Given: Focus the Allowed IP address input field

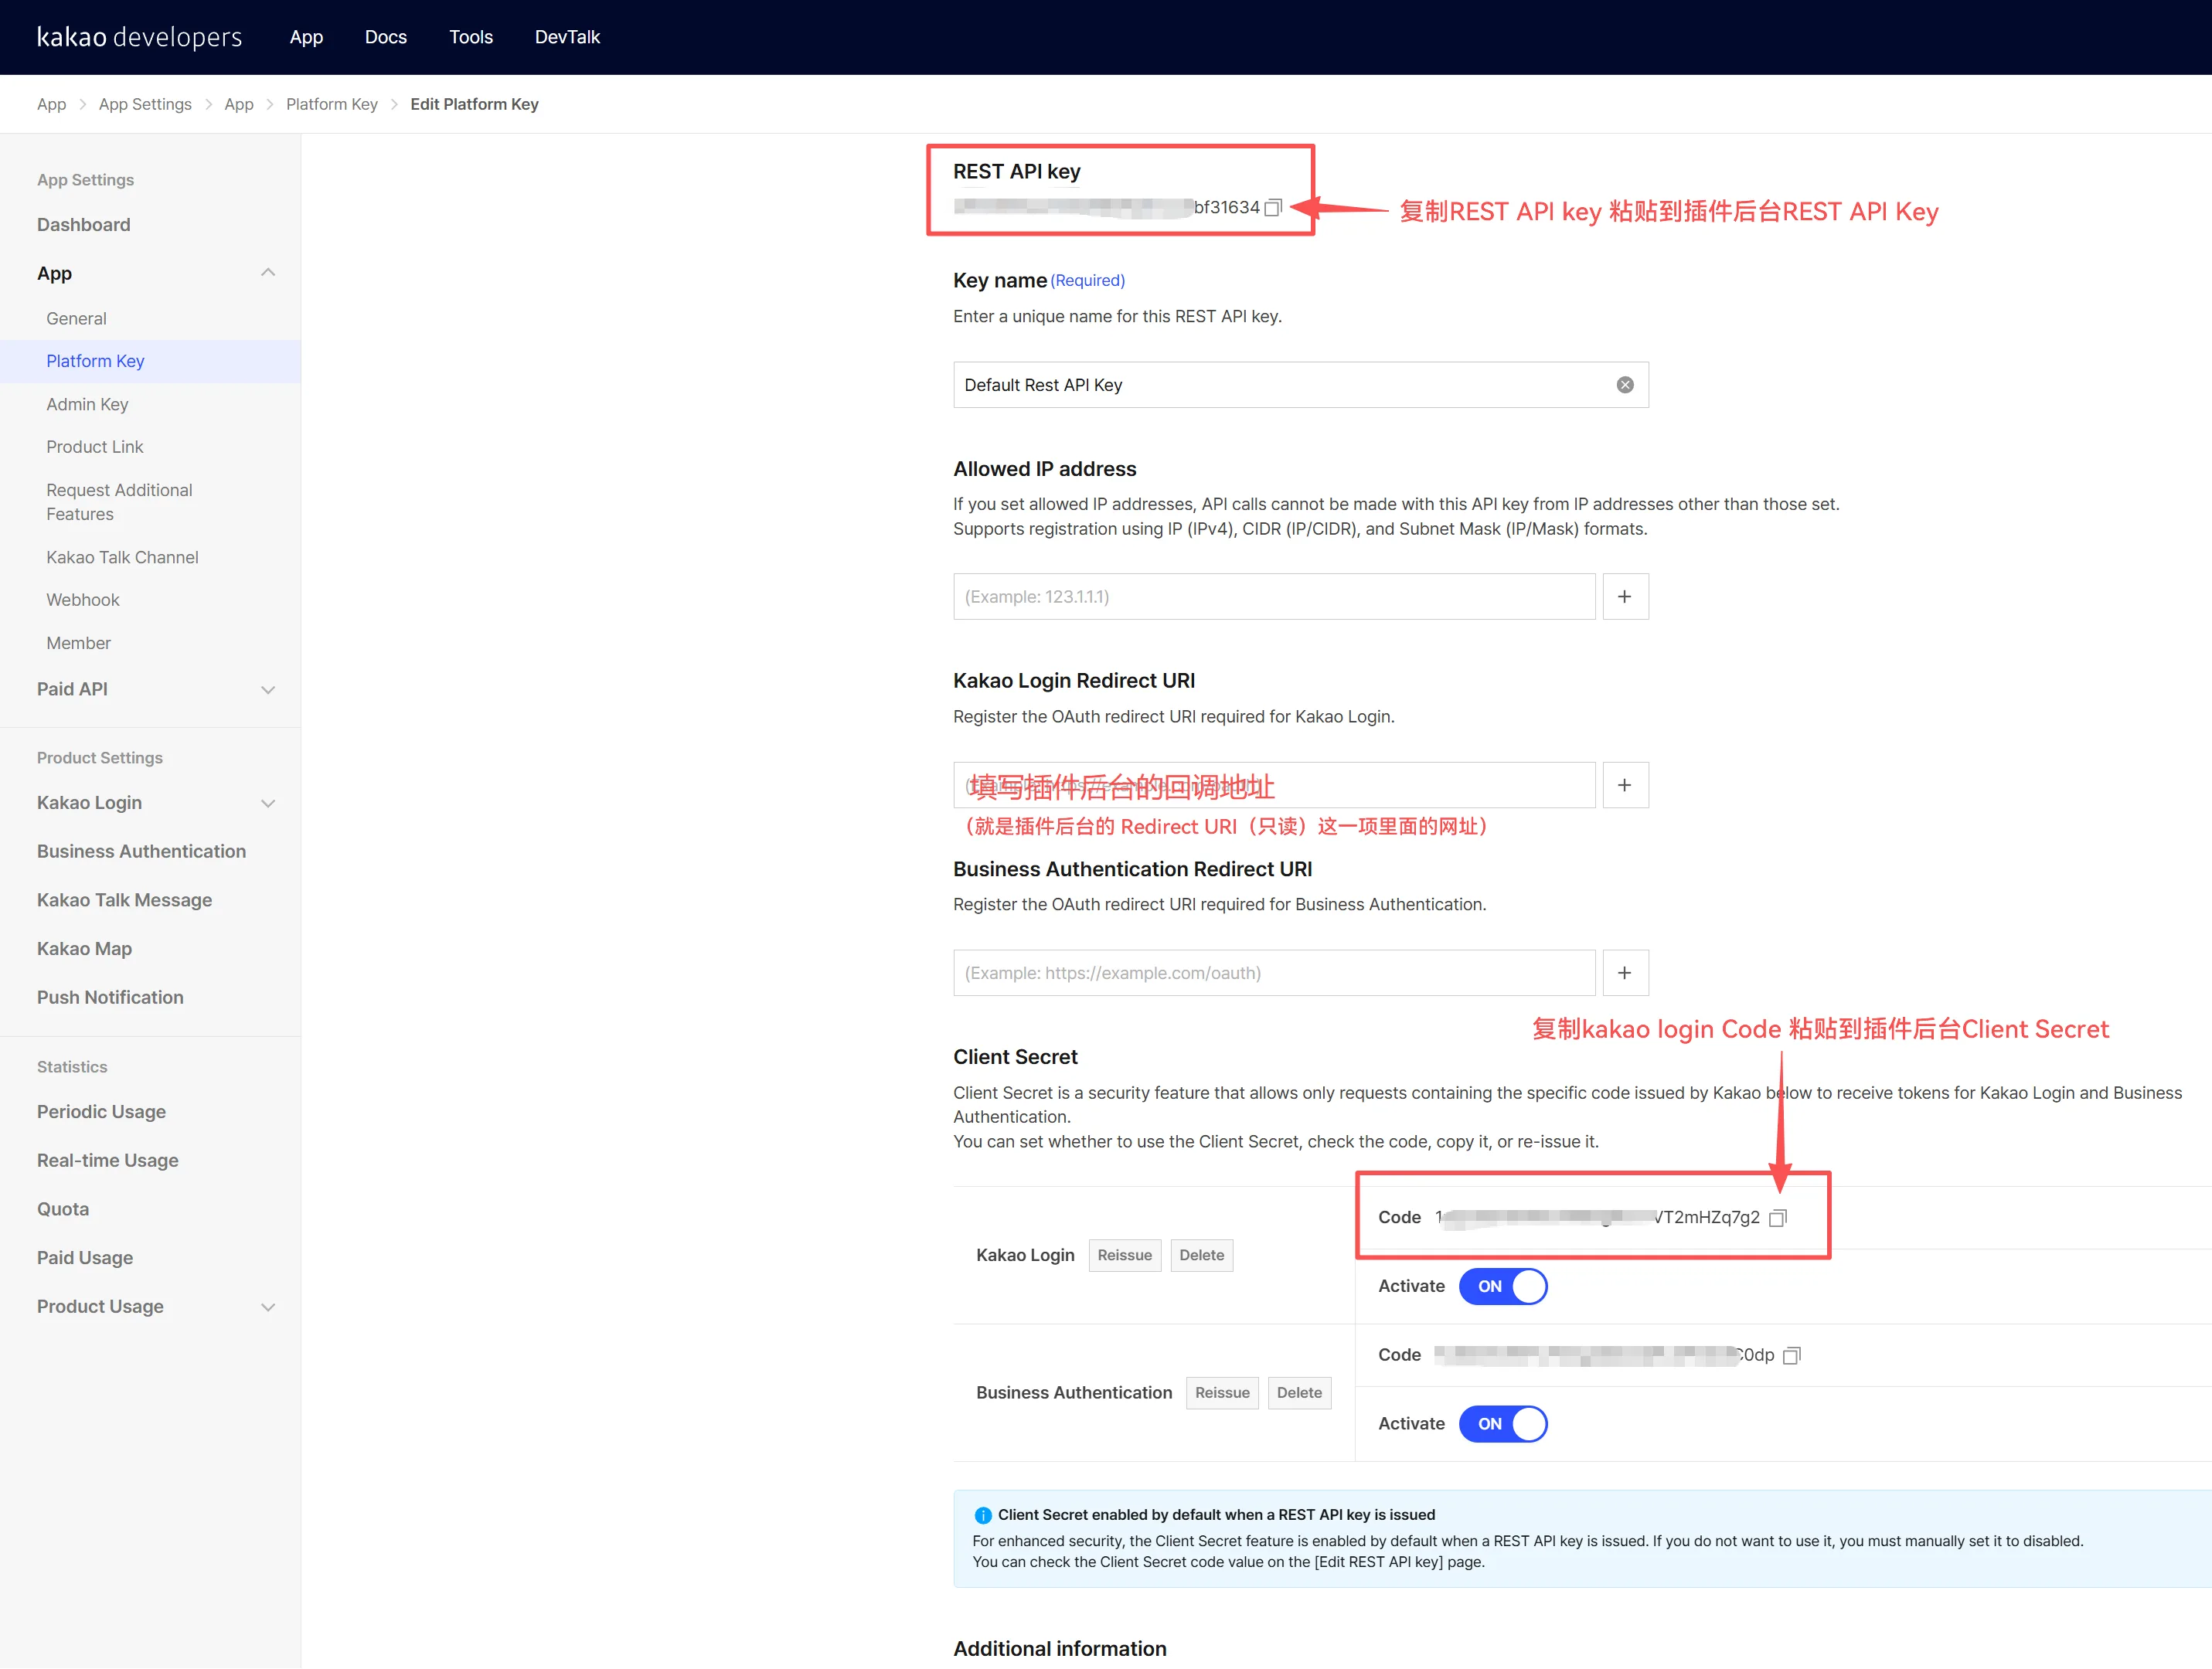Looking at the screenshot, I should tap(1274, 597).
